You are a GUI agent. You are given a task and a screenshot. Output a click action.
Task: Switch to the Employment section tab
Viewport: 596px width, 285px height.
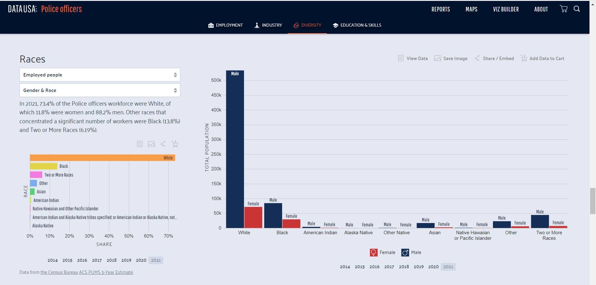tap(225, 25)
